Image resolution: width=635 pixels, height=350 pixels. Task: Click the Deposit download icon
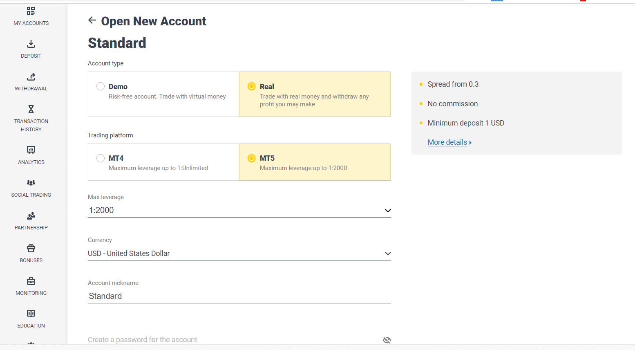pos(31,44)
